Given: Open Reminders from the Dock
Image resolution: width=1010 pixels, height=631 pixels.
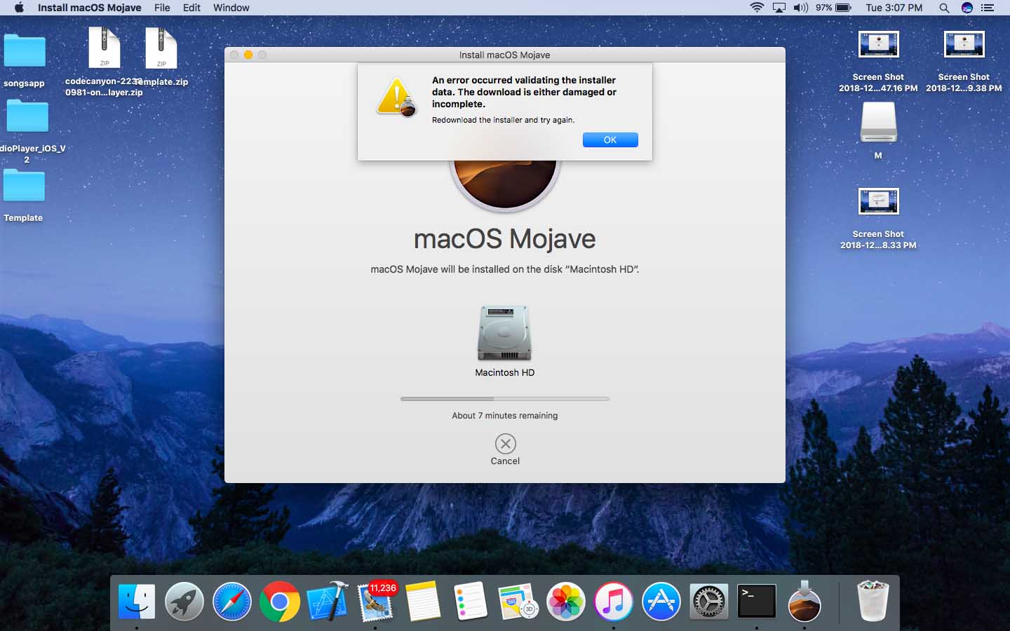Looking at the screenshot, I should 471,602.
